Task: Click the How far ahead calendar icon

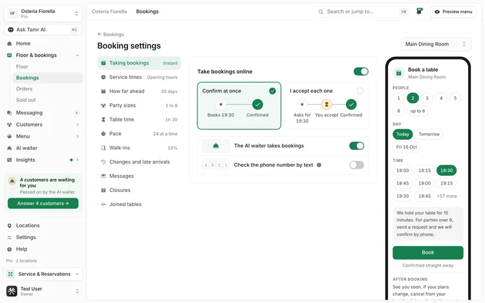Action: pos(103,91)
